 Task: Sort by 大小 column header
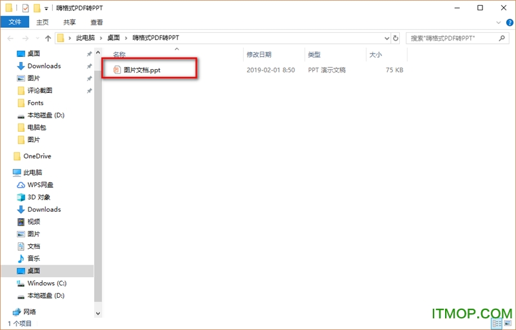tap(375, 55)
